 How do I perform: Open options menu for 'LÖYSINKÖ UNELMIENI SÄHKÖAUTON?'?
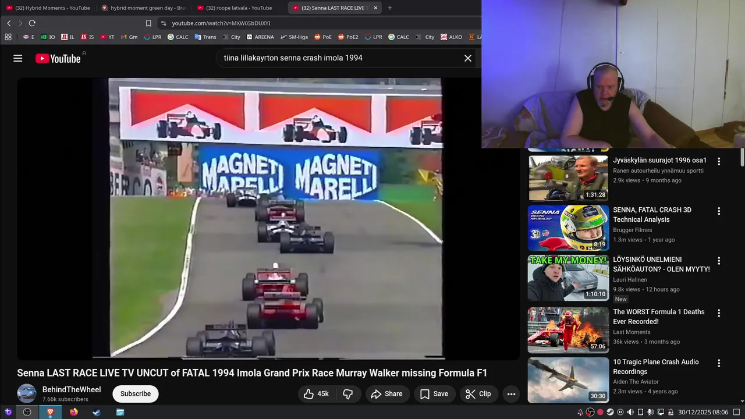pyautogui.click(x=719, y=261)
